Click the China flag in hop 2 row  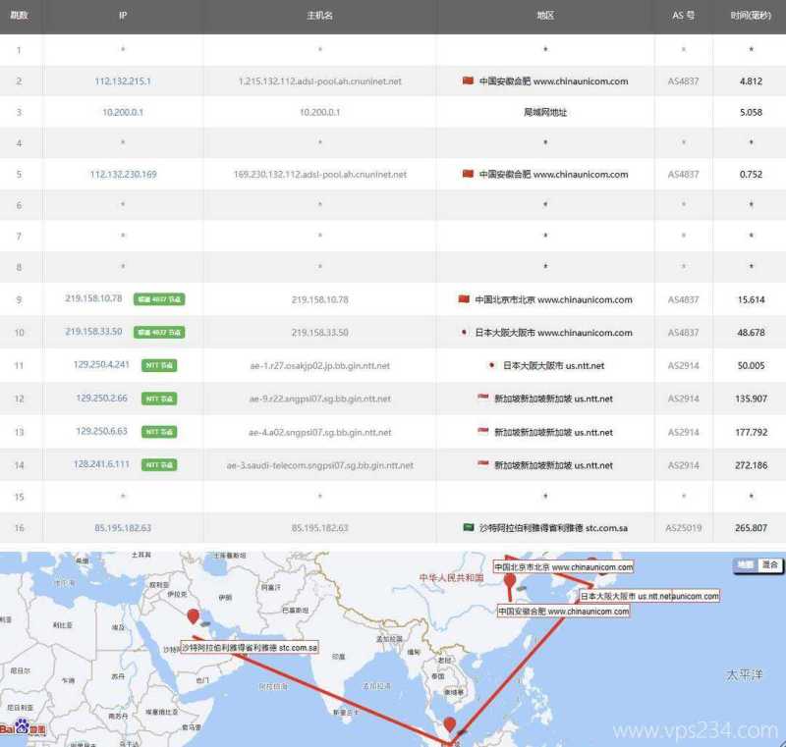tap(468, 80)
